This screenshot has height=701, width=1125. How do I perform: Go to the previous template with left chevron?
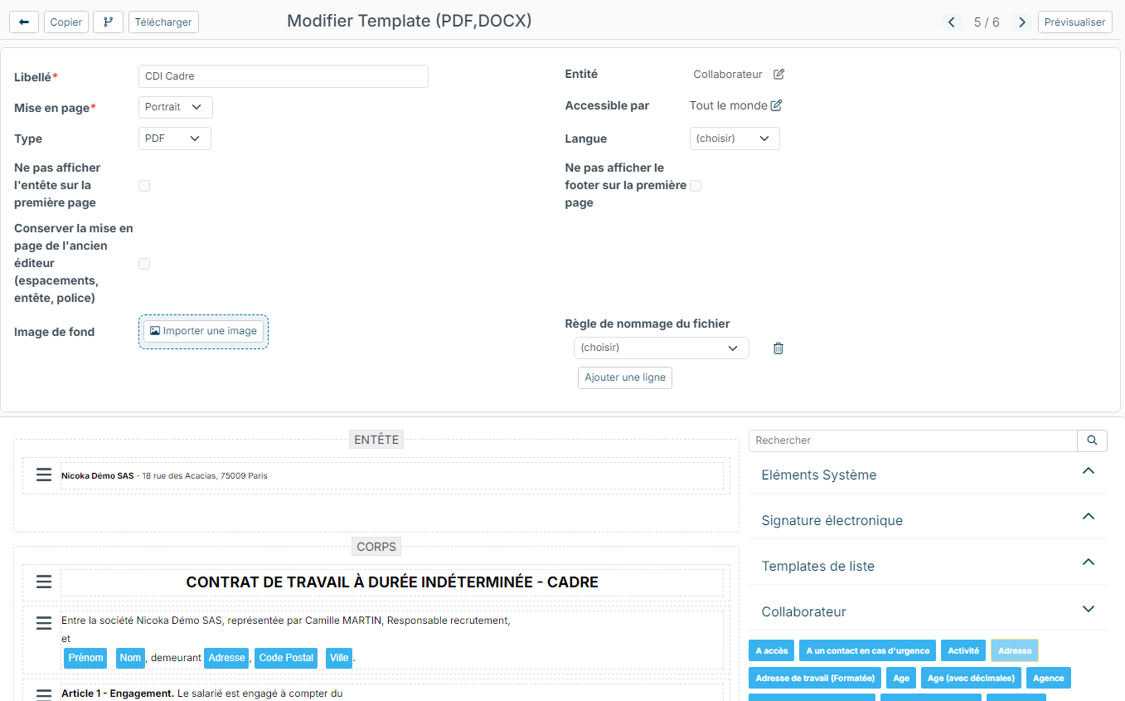click(x=952, y=22)
